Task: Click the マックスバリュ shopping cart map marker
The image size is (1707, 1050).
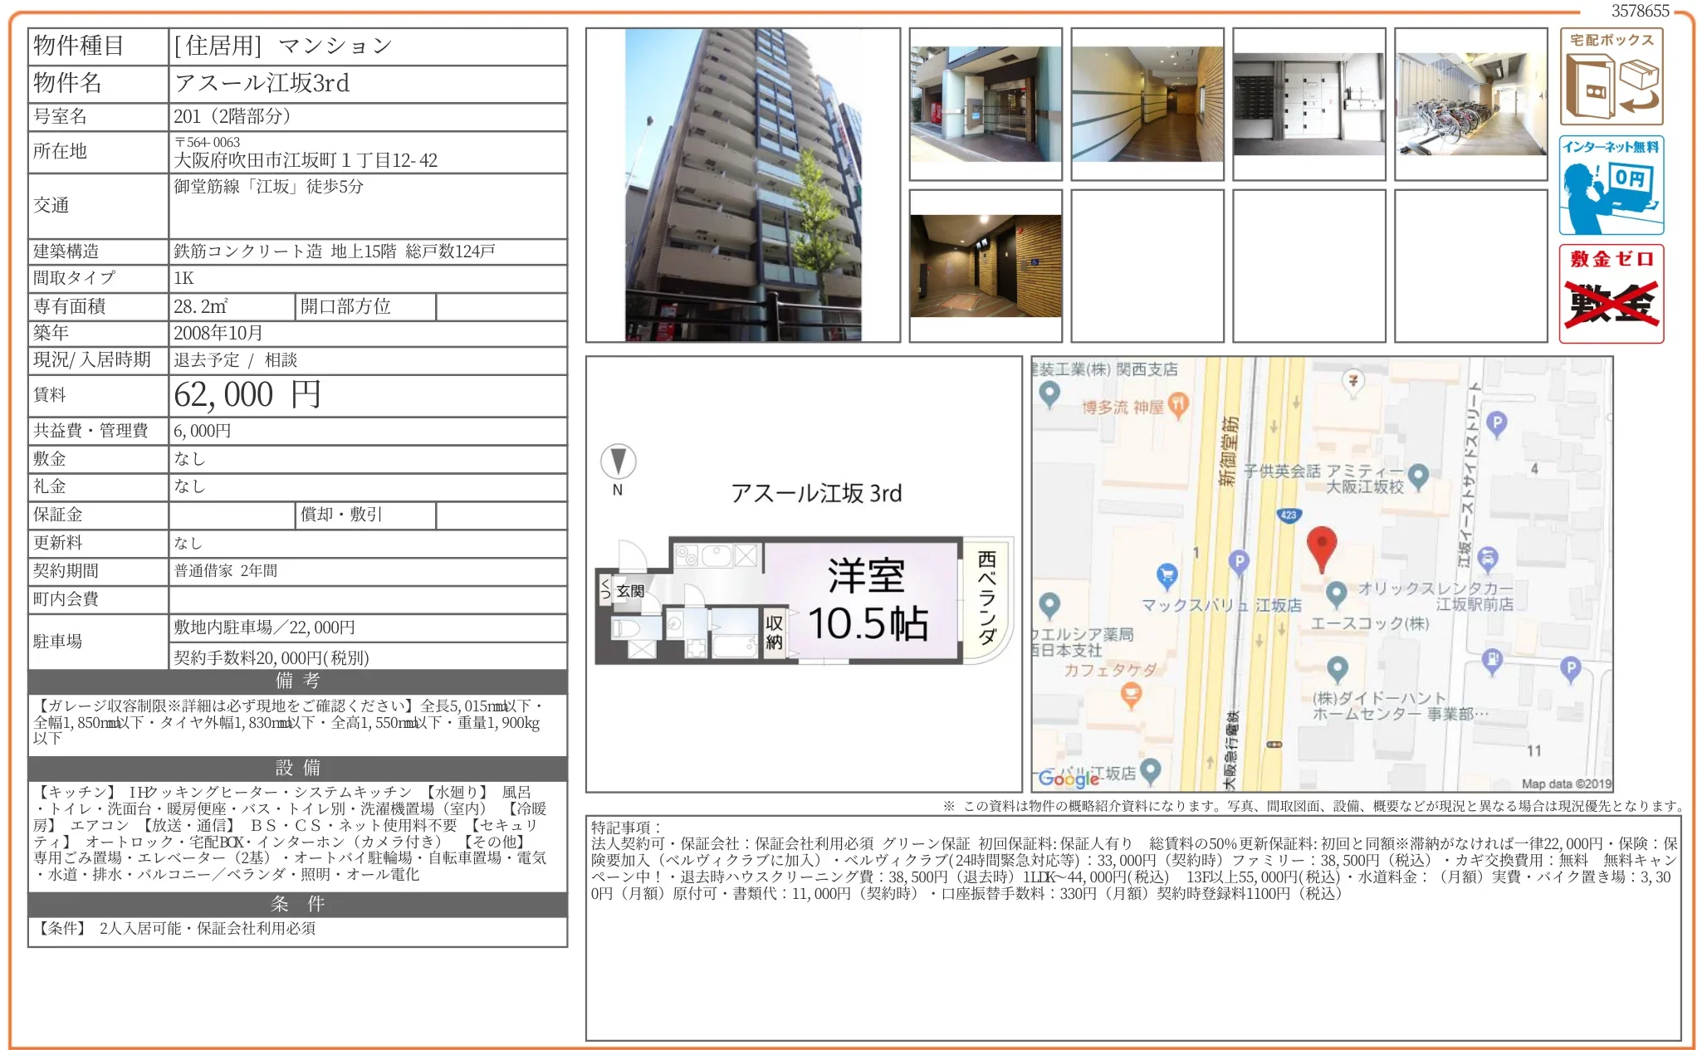Action: pos(1167,574)
